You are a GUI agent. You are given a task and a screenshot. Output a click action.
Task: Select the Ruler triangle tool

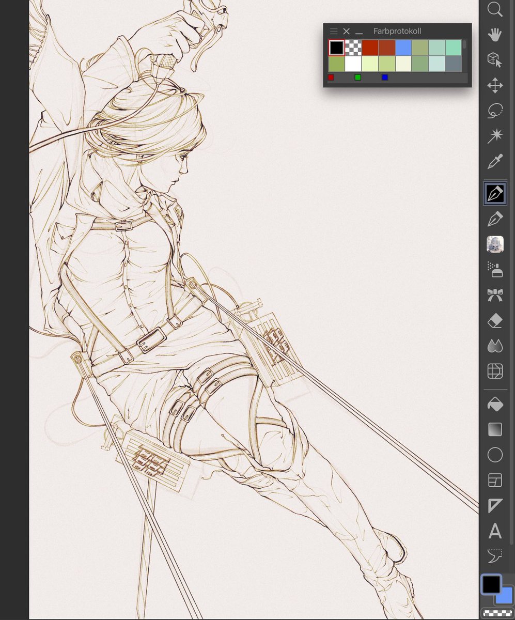[x=495, y=505]
